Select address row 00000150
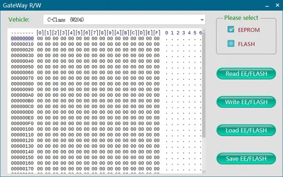 (x=22, y=158)
